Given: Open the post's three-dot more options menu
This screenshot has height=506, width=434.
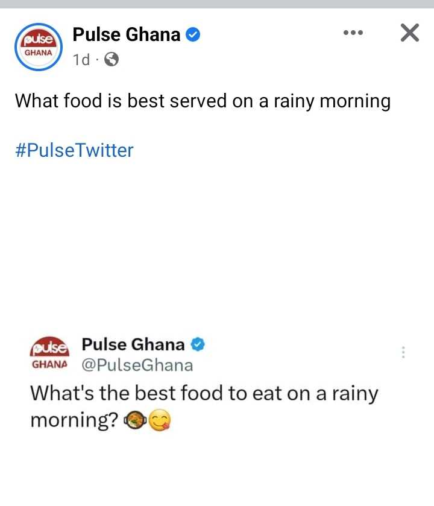Looking at the screenshot, I should click(x=353, y=33).
